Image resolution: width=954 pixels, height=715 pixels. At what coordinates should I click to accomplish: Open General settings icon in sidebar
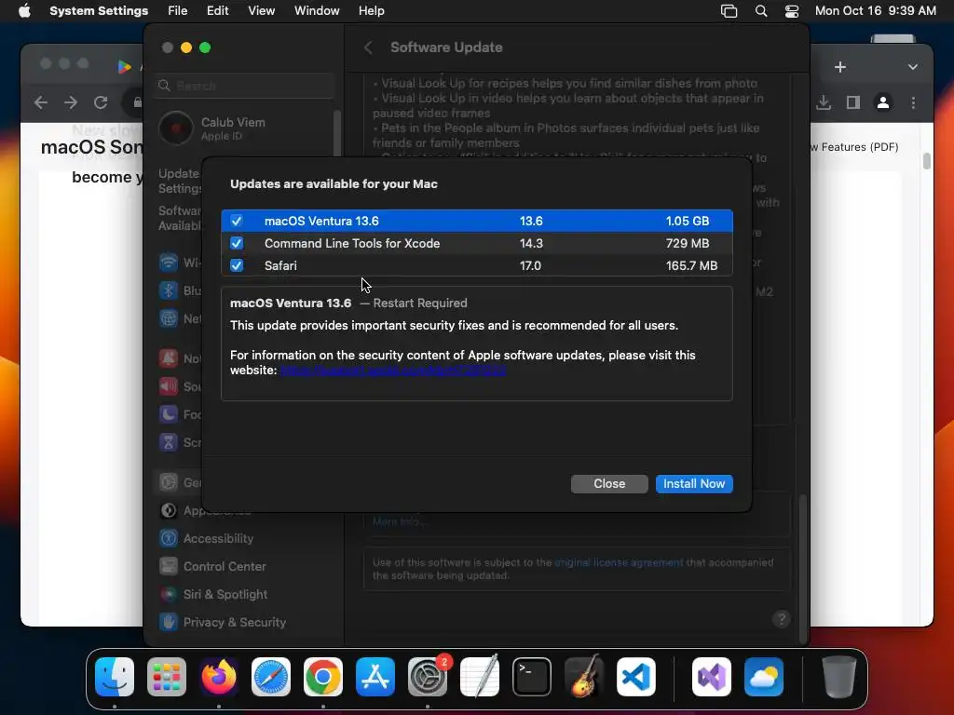coord(169,483)
